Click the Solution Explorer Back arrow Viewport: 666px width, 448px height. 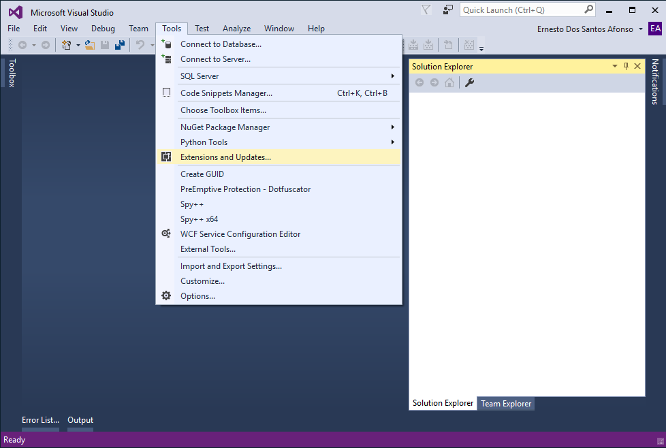419,82
